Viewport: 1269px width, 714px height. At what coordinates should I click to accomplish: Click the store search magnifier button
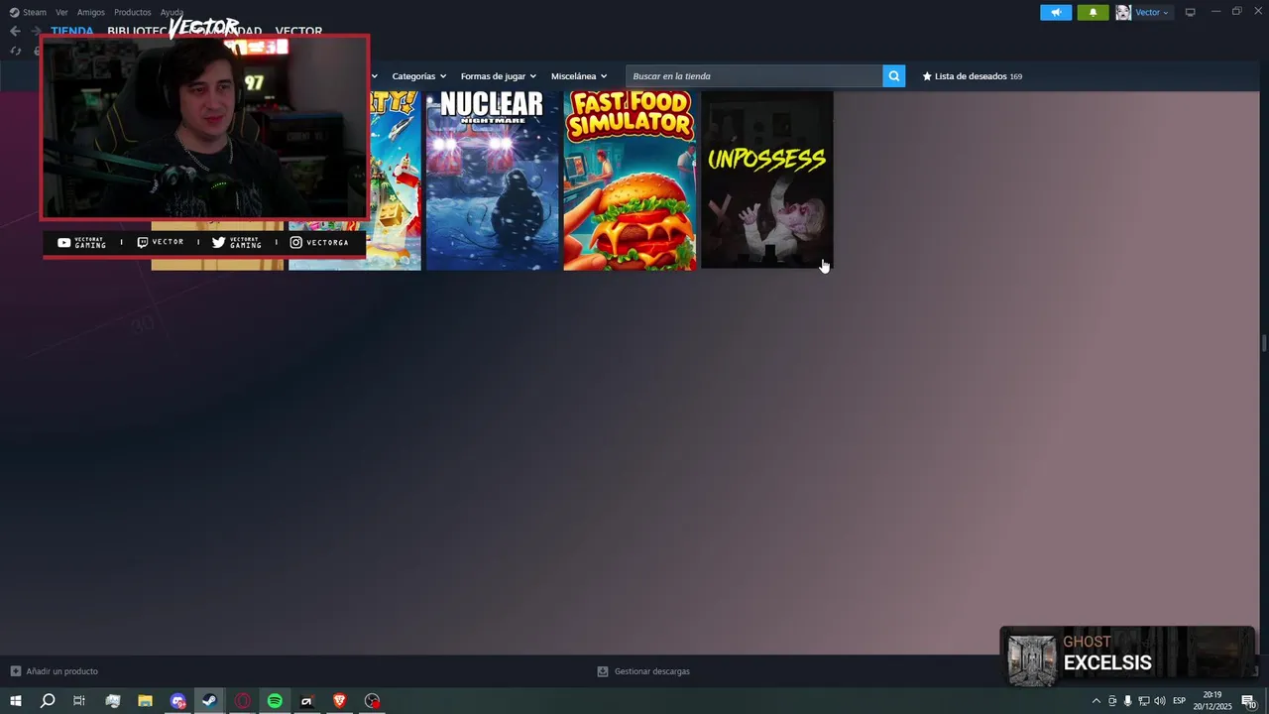pyautogui.click(x=893, y=75)
